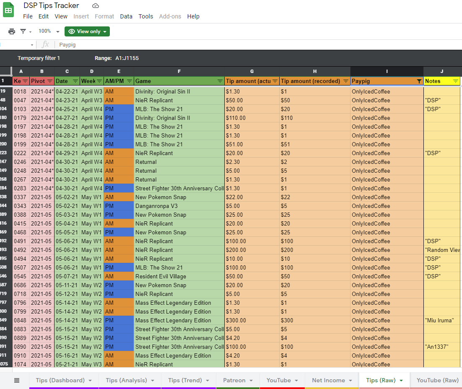This screenshot has width=462, height=389.
Task: Open the View menu
Action: point(61,16)
